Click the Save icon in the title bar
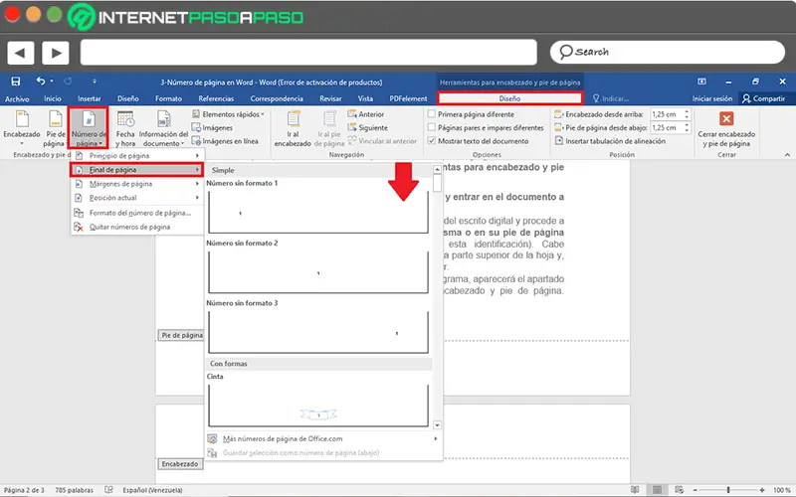This screenshot has width=796, height=497. pos(16,82)
